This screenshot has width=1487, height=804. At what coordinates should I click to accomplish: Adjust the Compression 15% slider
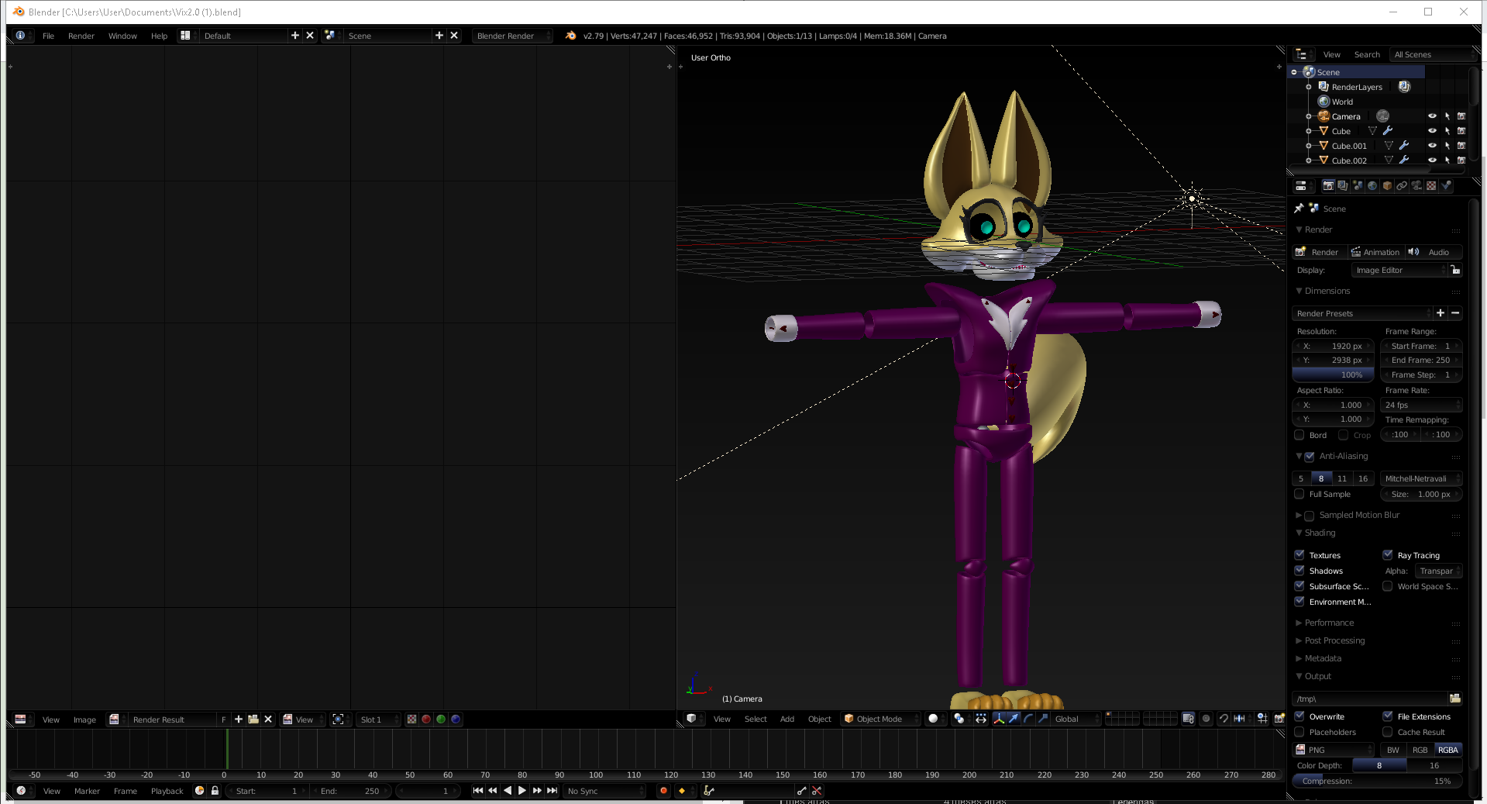click(x=1376, y=781)
